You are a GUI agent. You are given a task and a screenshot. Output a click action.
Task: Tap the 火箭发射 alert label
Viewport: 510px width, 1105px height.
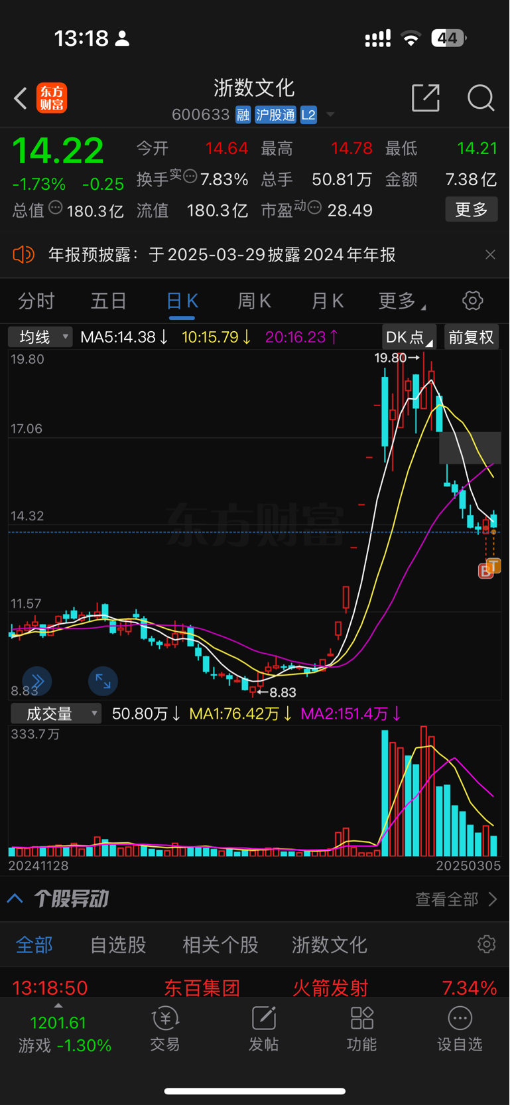[x=330, y=988]
